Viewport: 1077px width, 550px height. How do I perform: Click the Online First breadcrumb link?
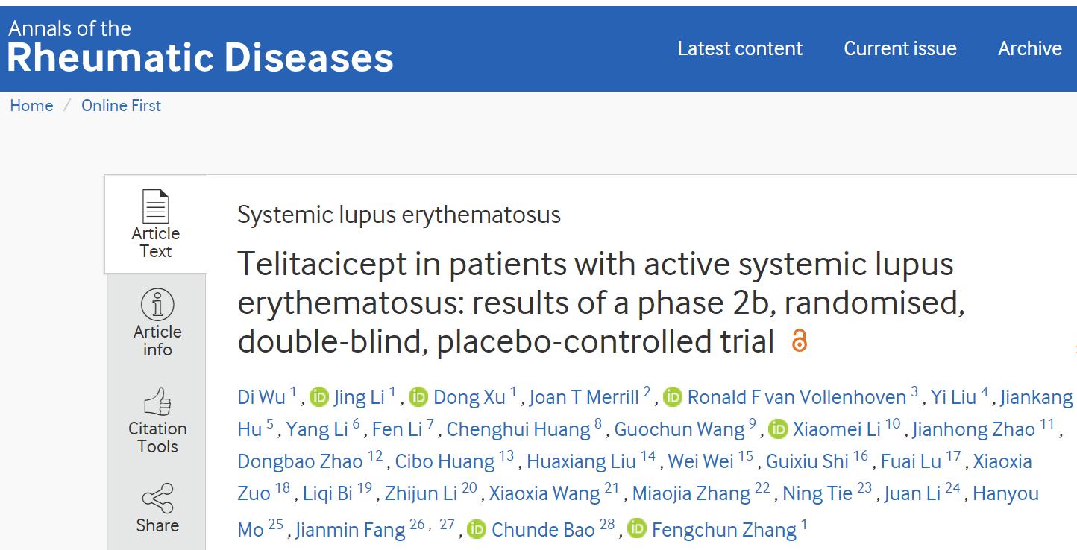121,106
